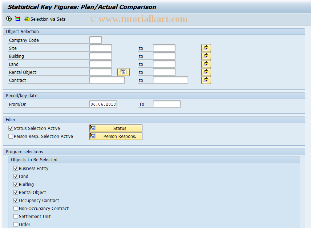Enable Person Resp. Selection Active

(x=11, y=137)
